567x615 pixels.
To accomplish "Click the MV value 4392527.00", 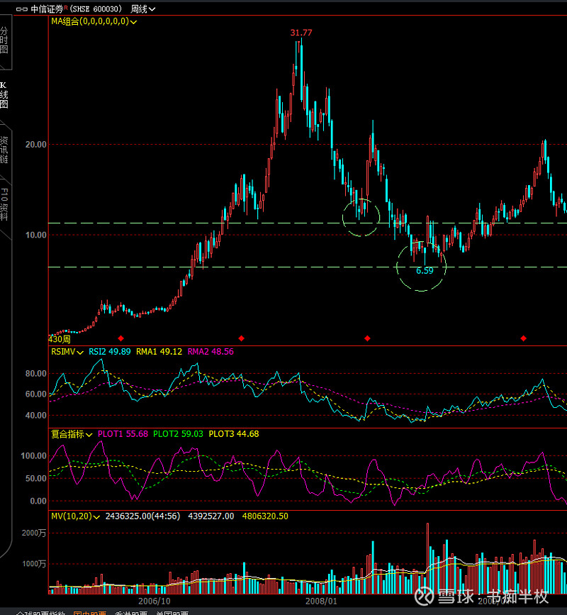I will (x=210, y=516).
